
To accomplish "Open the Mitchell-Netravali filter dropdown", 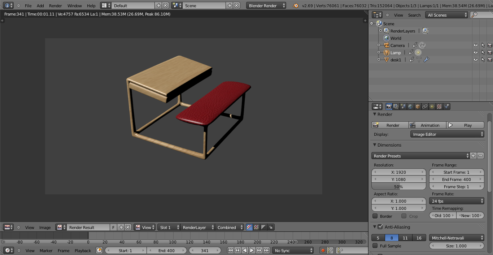I will pyautogui.click(x=457, y=238).
